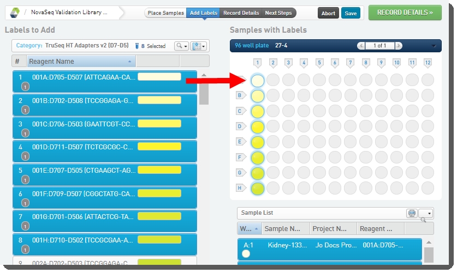Click the app logo icon in breadcrumb
This screenshot has width=457, height=273.
[15, 12]
